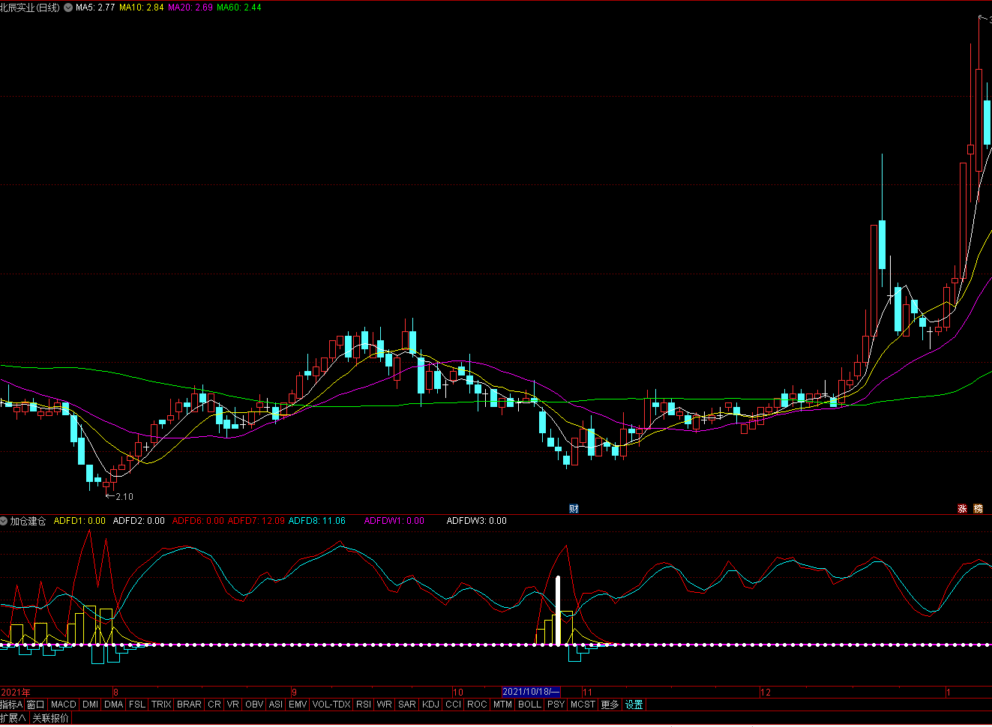Switch to the EMV indicator tab
This screenshot has width=992, height=727.
298,705
